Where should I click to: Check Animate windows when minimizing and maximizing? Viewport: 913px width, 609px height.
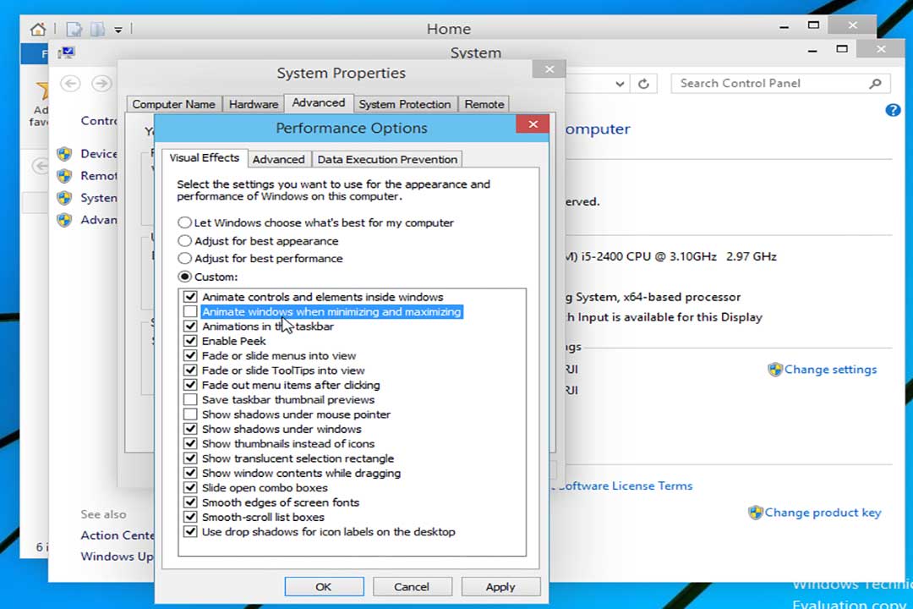click(190, 312)
